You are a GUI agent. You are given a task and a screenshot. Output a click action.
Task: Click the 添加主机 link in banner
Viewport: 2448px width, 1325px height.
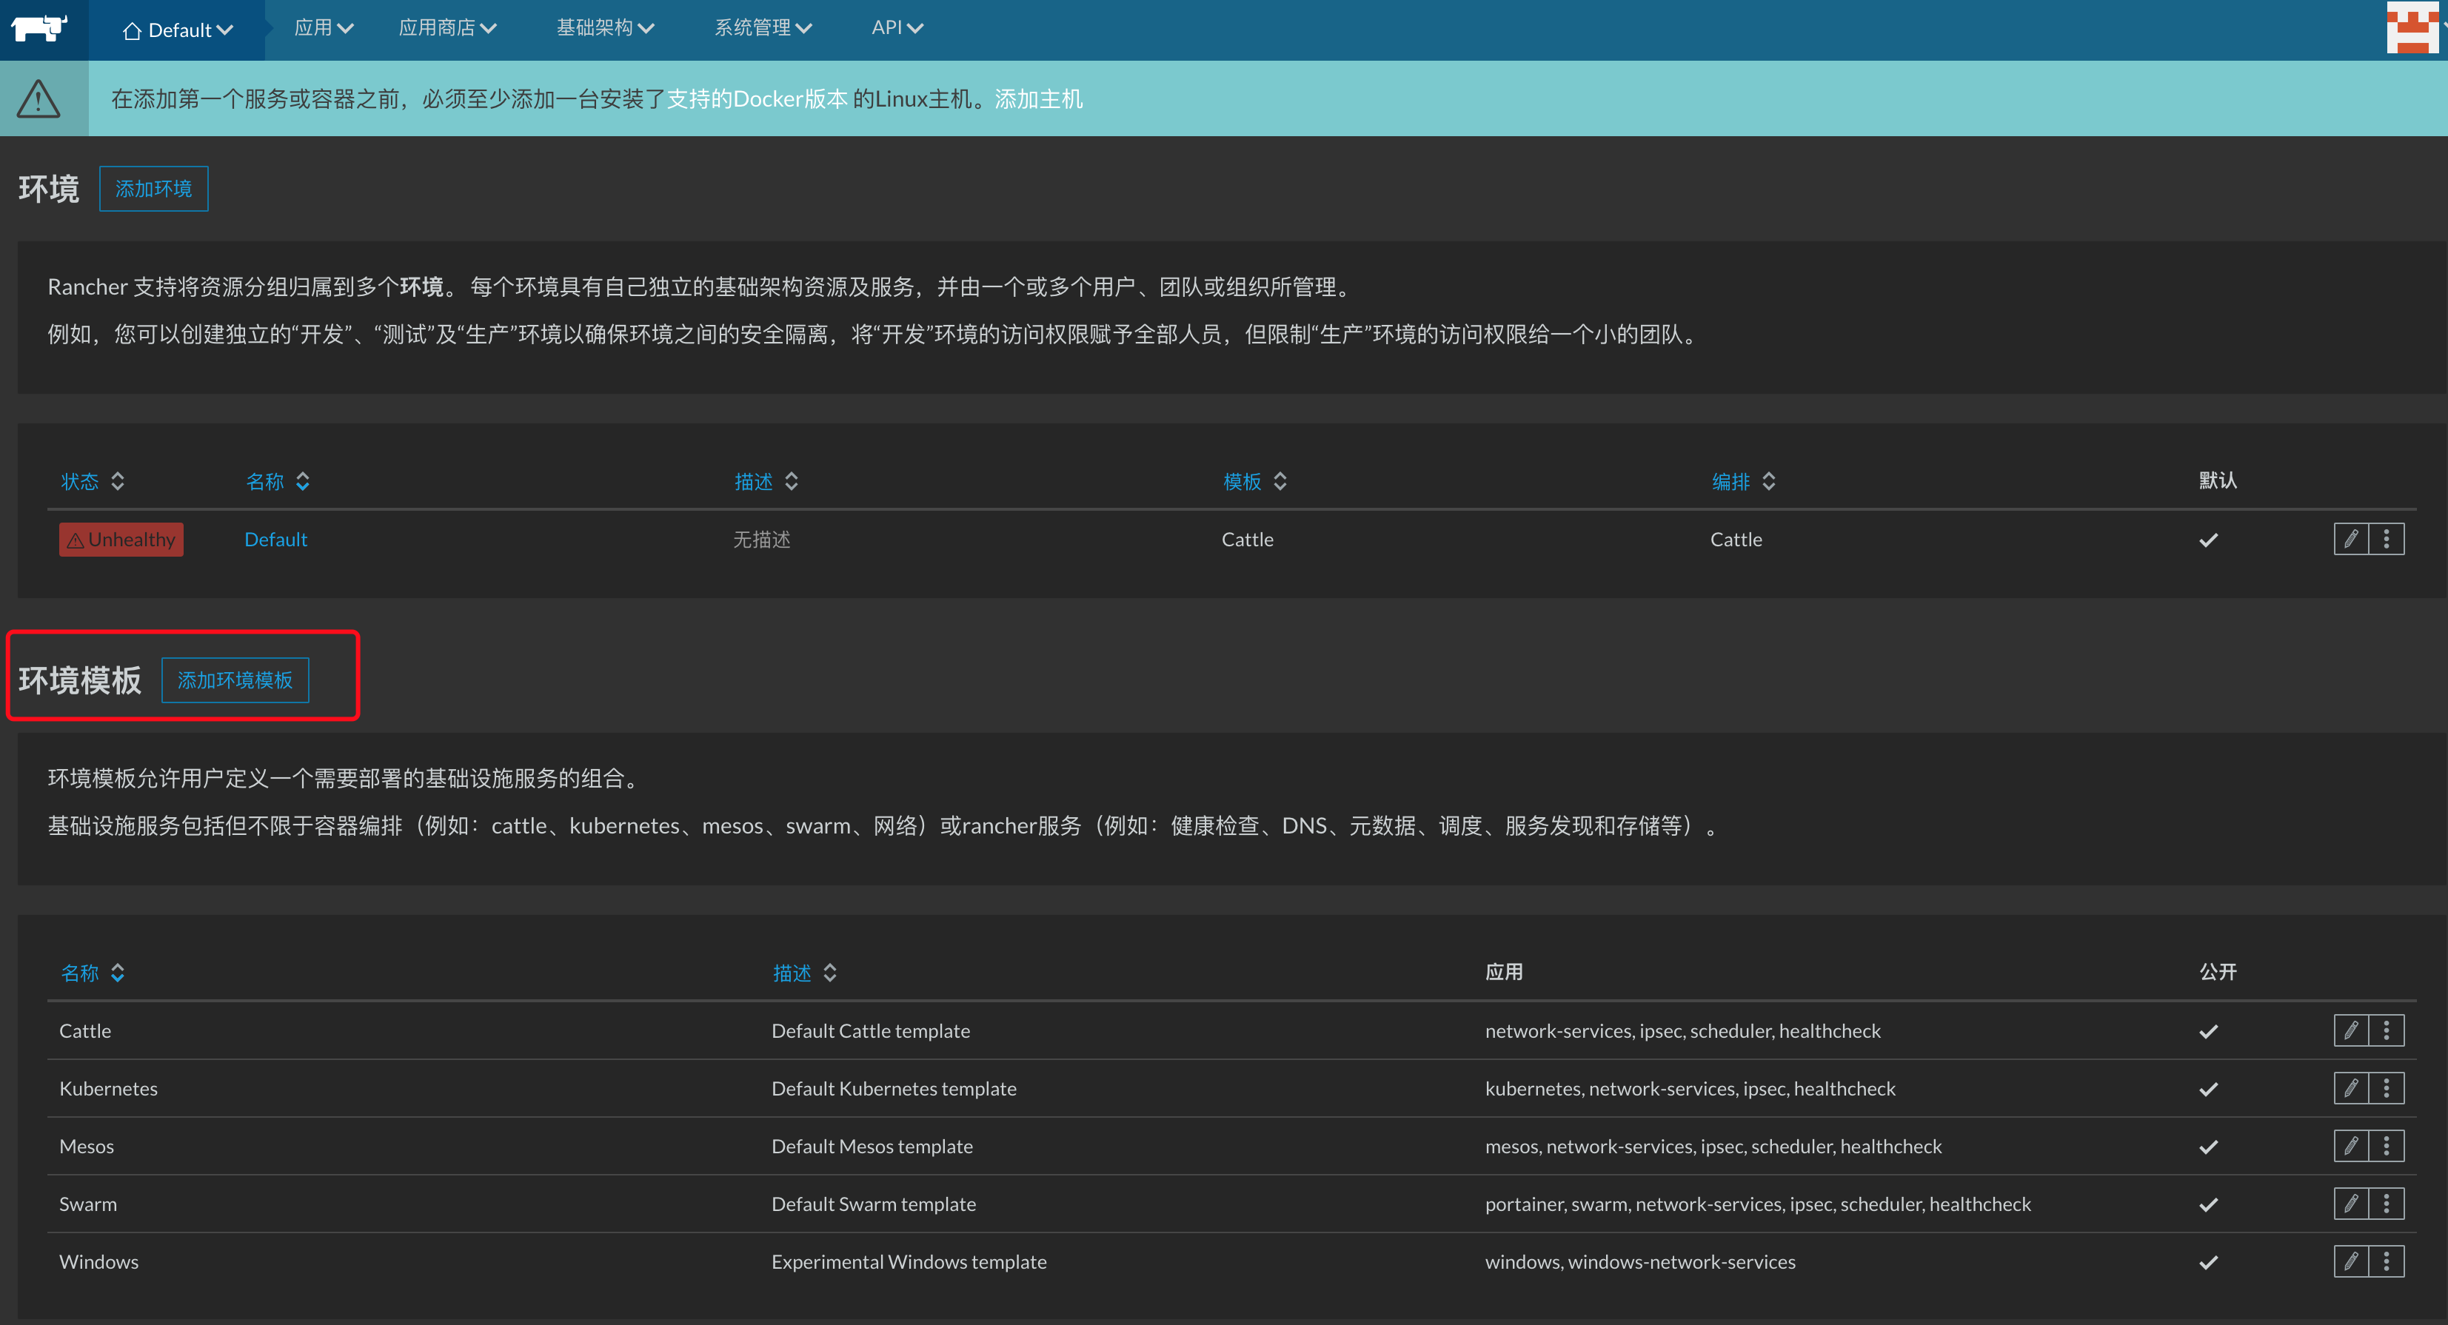click(1037, 98)
